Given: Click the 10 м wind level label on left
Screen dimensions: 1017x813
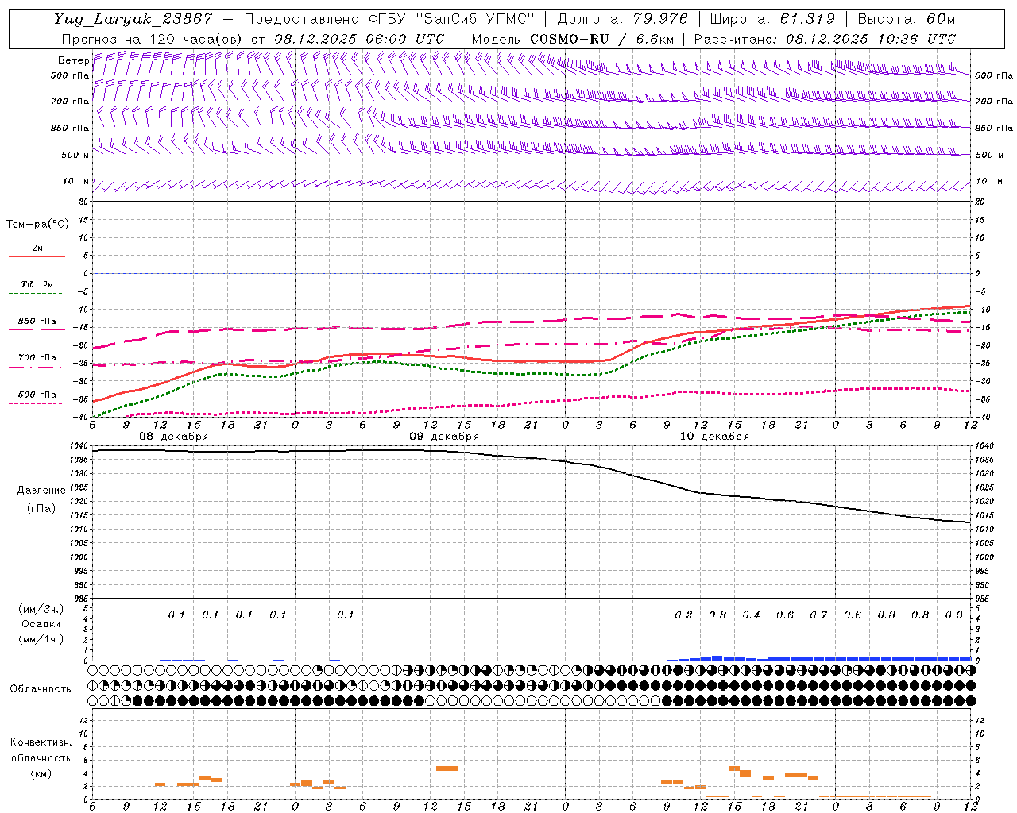Looking at the screenshot, I should pos(75,182).
